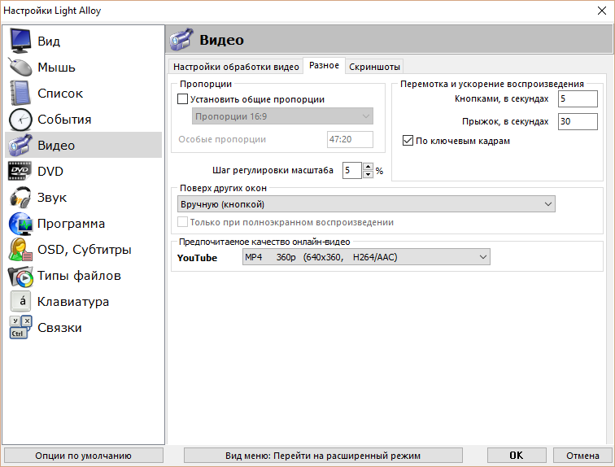Screen dimensions: 615x467
Task: Open YouTube quality MP4 360p dropdown
Action: coord(366,257)
